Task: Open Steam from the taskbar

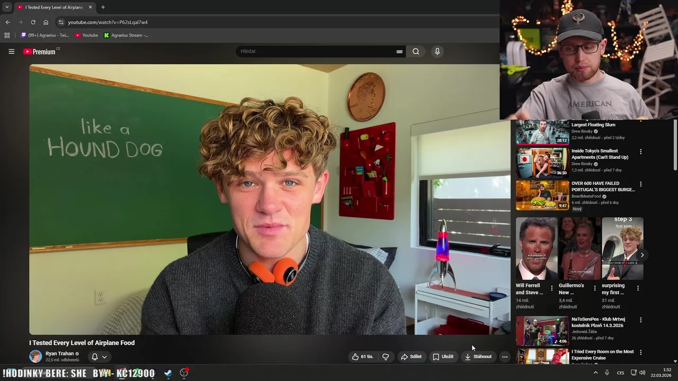Action: [168, 373]
